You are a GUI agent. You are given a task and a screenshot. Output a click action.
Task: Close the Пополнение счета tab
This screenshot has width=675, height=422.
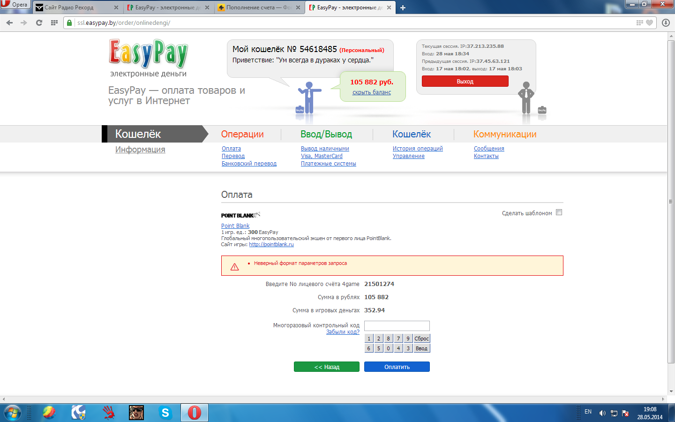coord(298,8)
